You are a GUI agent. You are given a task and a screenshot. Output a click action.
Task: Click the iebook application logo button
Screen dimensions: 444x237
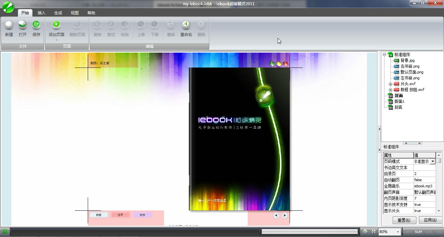(x=8, y=7)
